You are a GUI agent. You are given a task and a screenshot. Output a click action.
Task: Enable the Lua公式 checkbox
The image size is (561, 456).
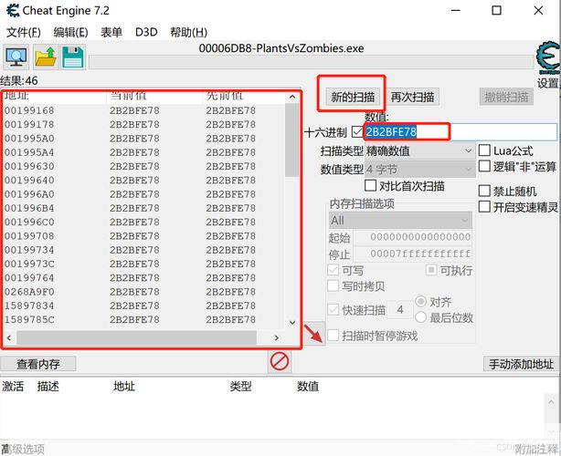click(484, 150)
